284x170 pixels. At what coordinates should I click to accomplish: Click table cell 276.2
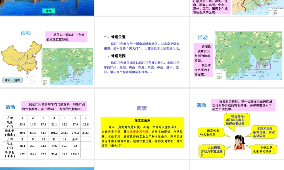pos(75,133)
